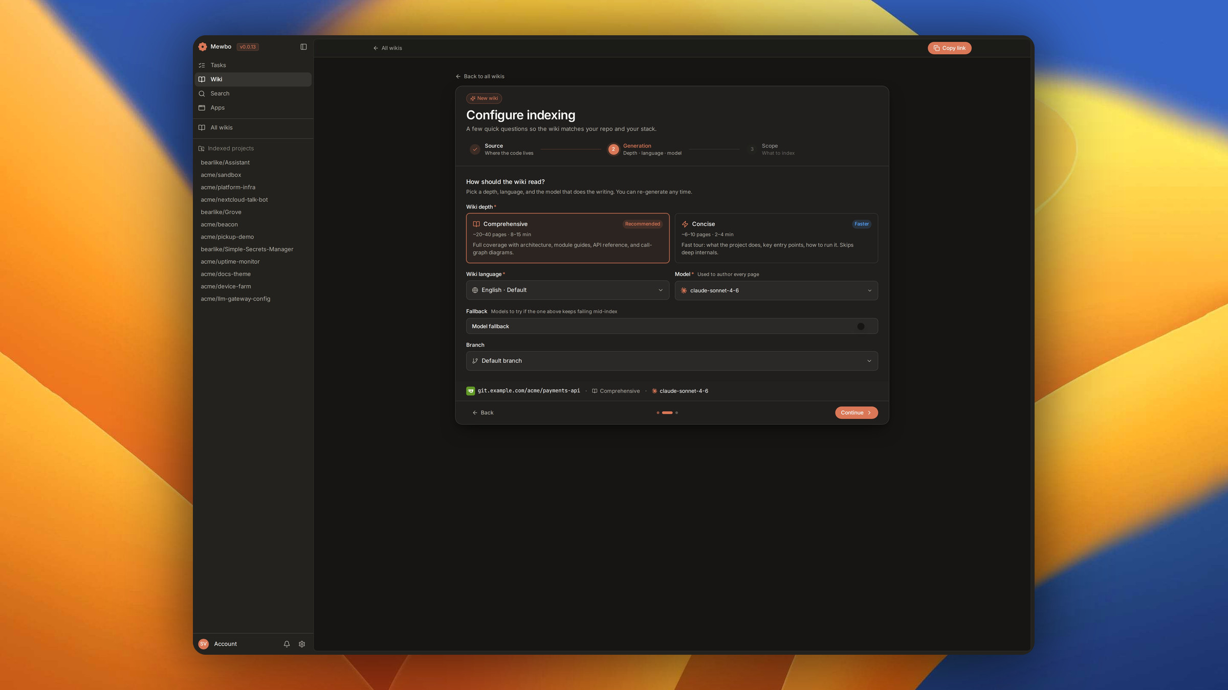Click the v0.0.13 version badge
This screenshot has height=690, width=1228.
pyautogui.click(x=248, y=47)
